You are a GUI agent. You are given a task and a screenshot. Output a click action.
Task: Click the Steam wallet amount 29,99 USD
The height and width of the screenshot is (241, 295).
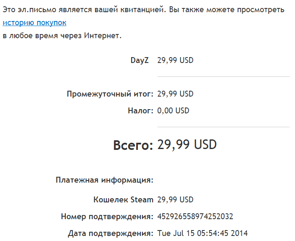click(175, 200)
